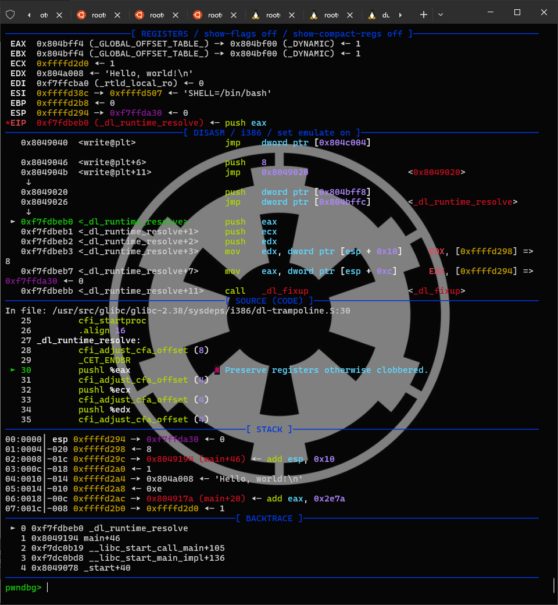The width and height of the screenshot is (558, 605).
Task: Open a new tab with the plus button
Action: click(423, 15)
